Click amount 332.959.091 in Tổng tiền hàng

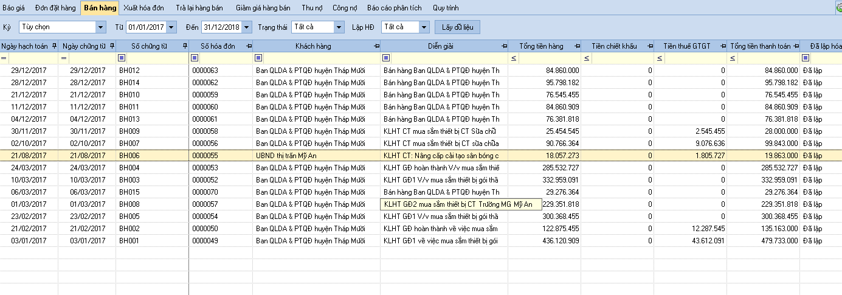[561, 180]
